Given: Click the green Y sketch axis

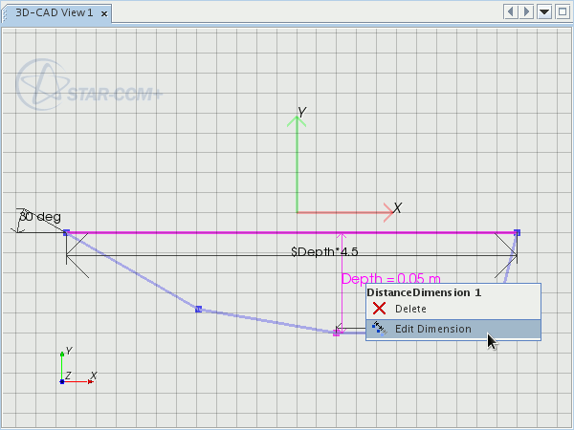Looking at the screenshot, I should tap(297, 164).
